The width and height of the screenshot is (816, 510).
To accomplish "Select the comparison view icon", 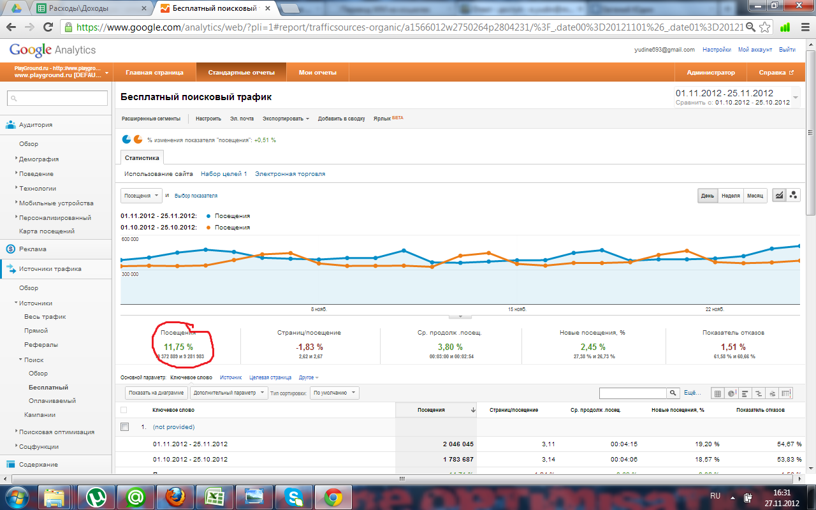I will [x=759, y=393].
